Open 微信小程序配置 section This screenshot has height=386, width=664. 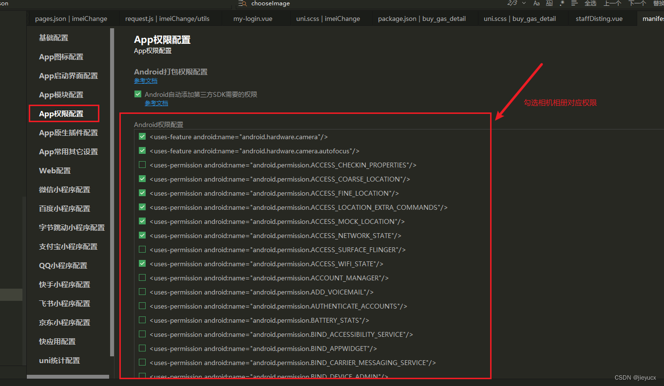[x=64, y=190]
